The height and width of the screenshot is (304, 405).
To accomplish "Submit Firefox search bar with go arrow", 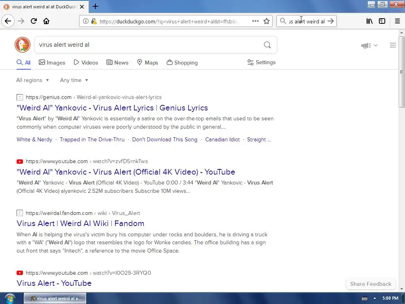I will 331,21.
